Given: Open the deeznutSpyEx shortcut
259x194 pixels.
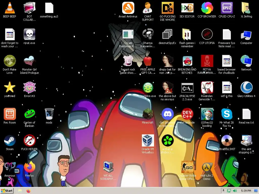Looking at the screenshot, I should tap(167, 34).
